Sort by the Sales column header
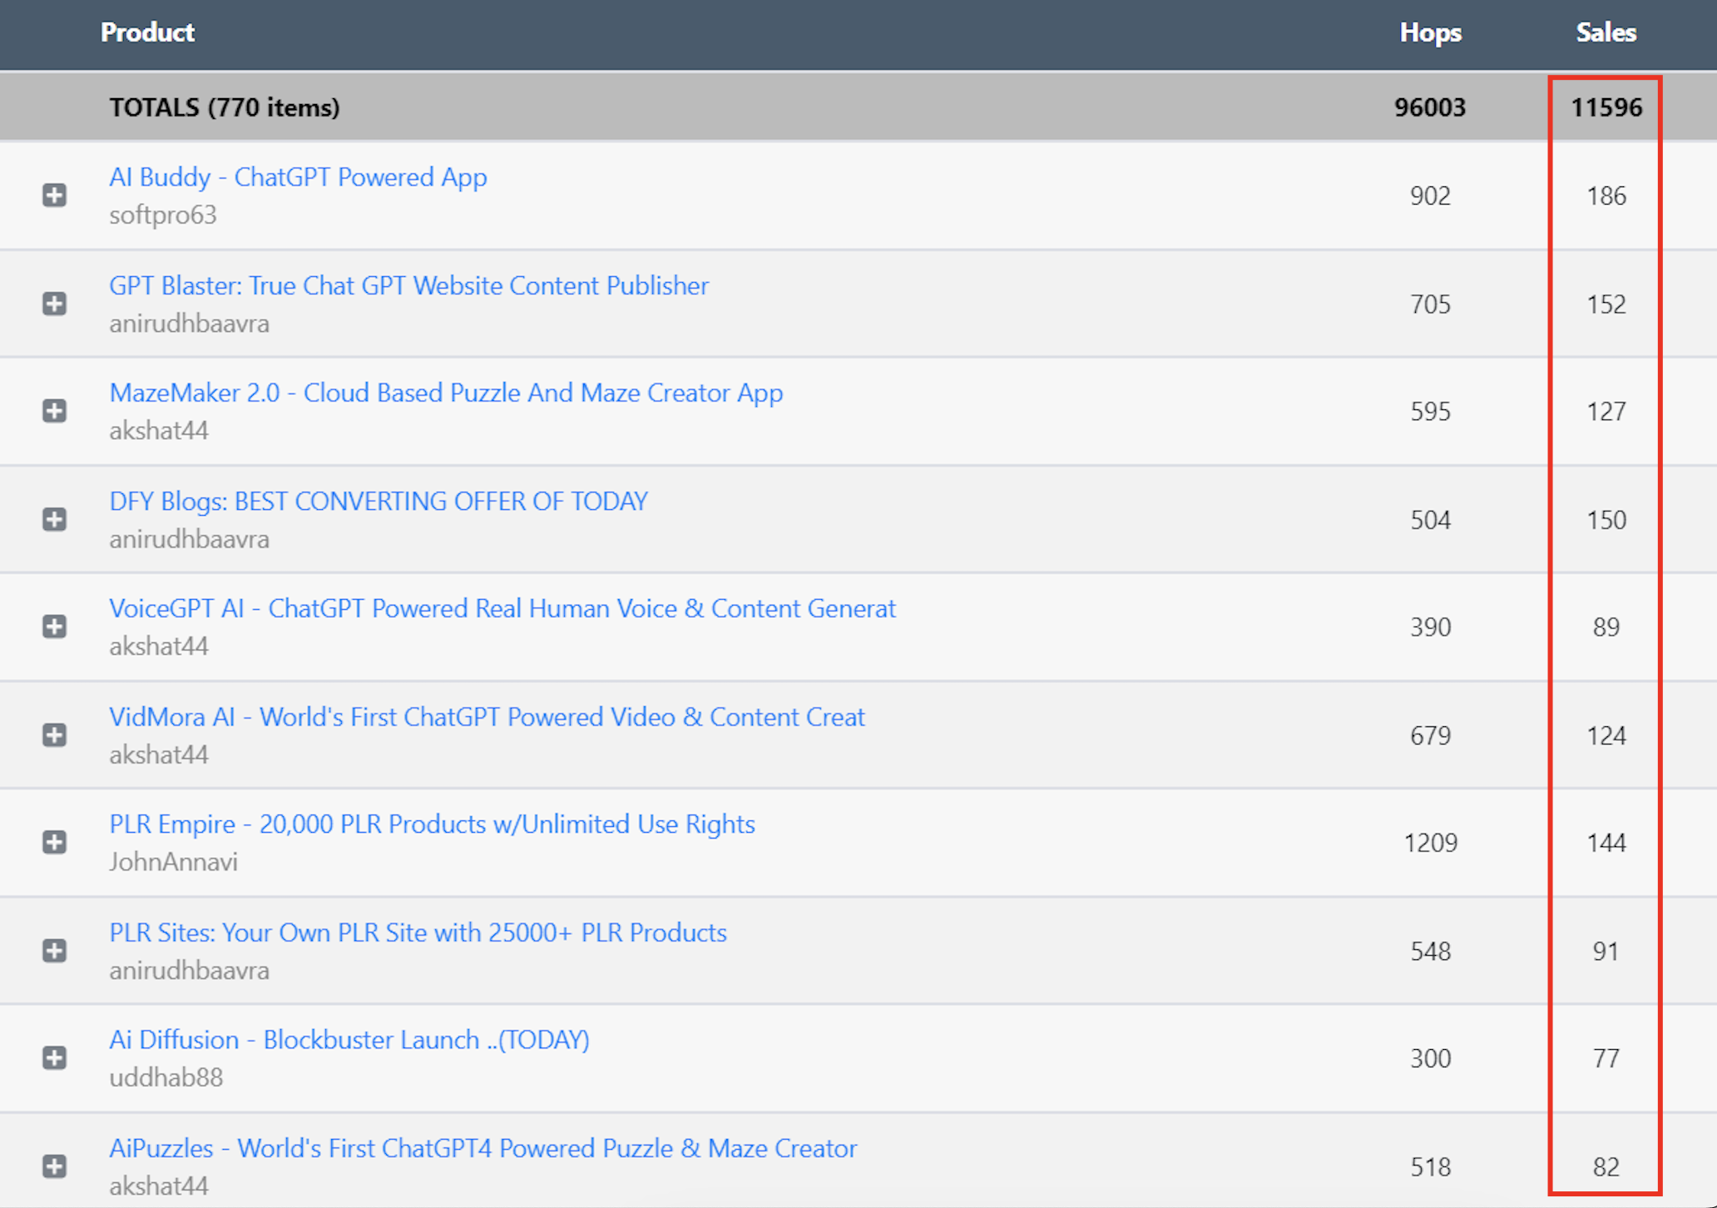1717x1208 pixels. point(1605,32)
